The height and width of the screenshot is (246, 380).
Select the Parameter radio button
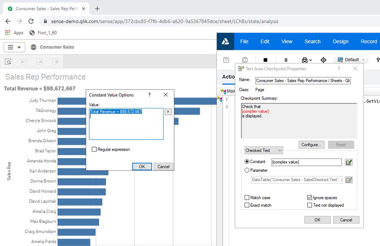[247, 170]
